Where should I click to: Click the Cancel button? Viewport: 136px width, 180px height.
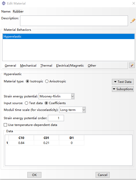click(x=103, y=175)
